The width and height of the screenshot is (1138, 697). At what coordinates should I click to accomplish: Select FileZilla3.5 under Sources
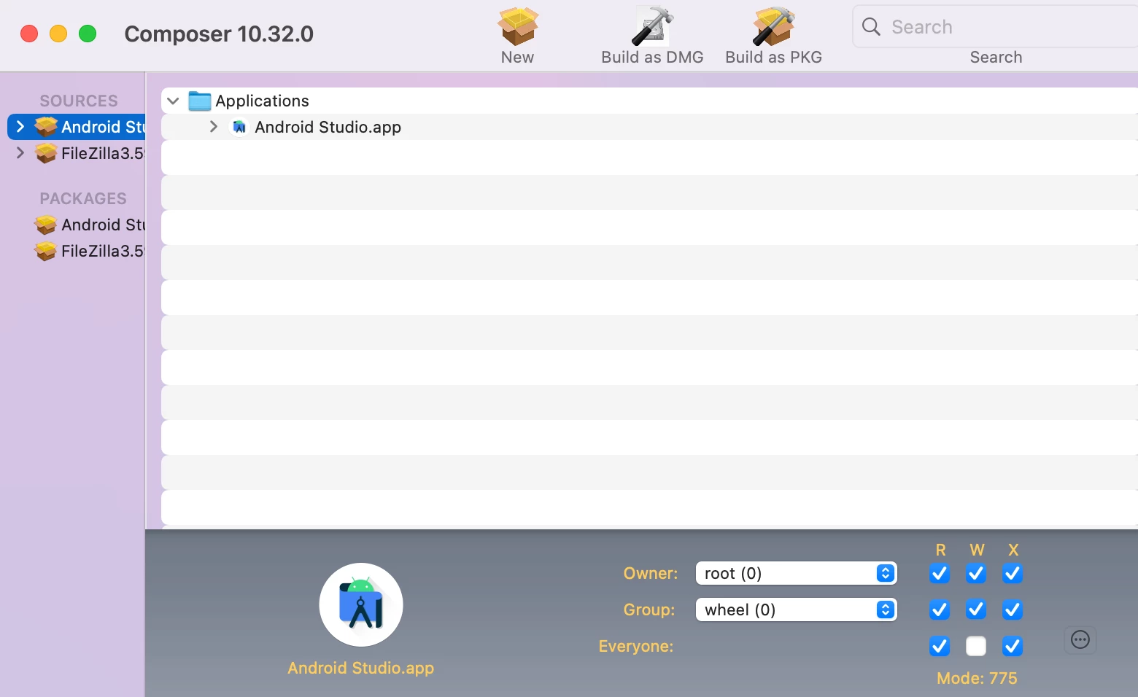(103, 153)
